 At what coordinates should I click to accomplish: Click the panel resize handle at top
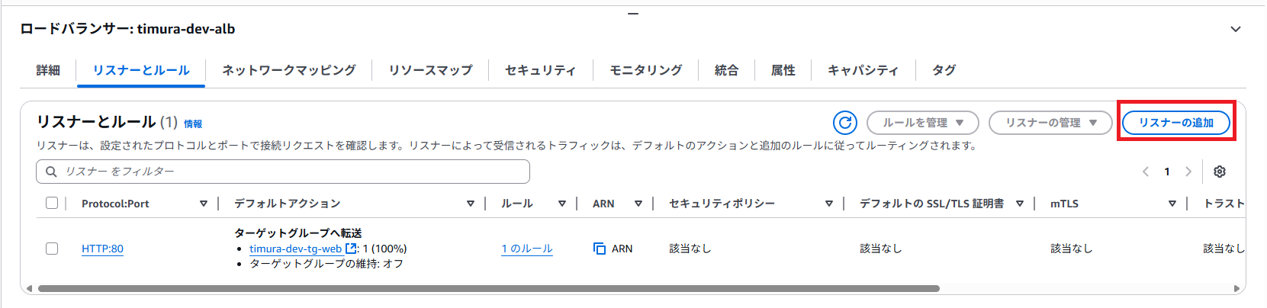(x=633, y=14)
